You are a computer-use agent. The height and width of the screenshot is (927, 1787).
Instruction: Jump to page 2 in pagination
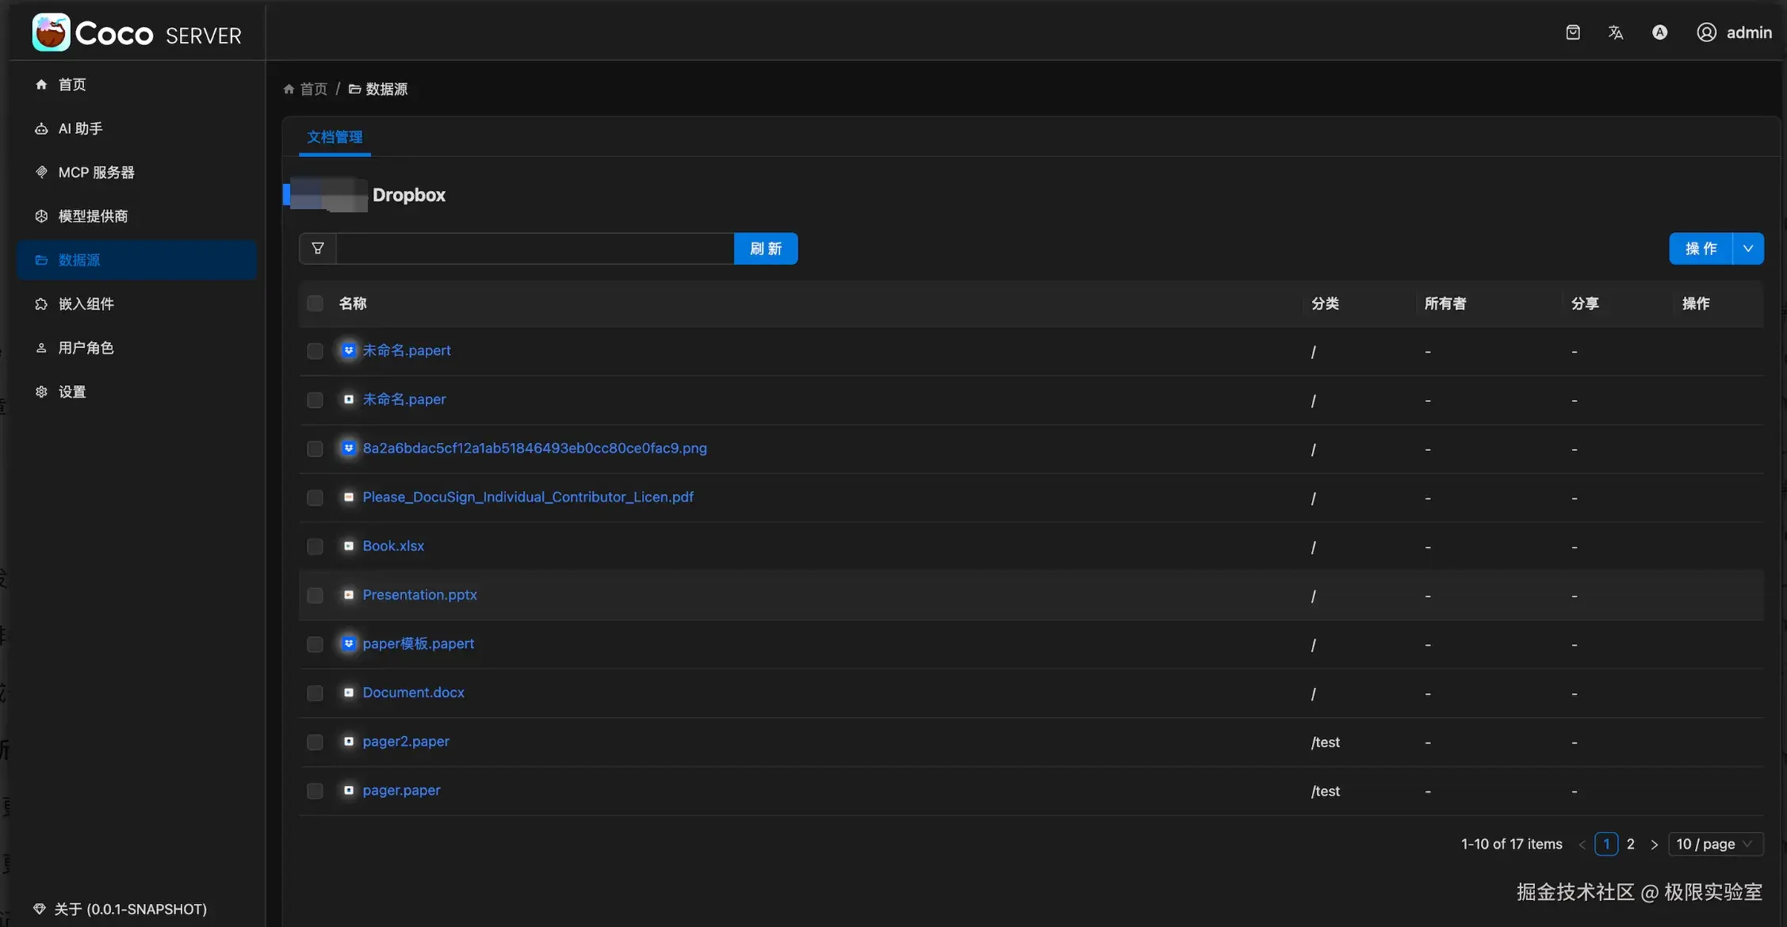[1630, 844]
